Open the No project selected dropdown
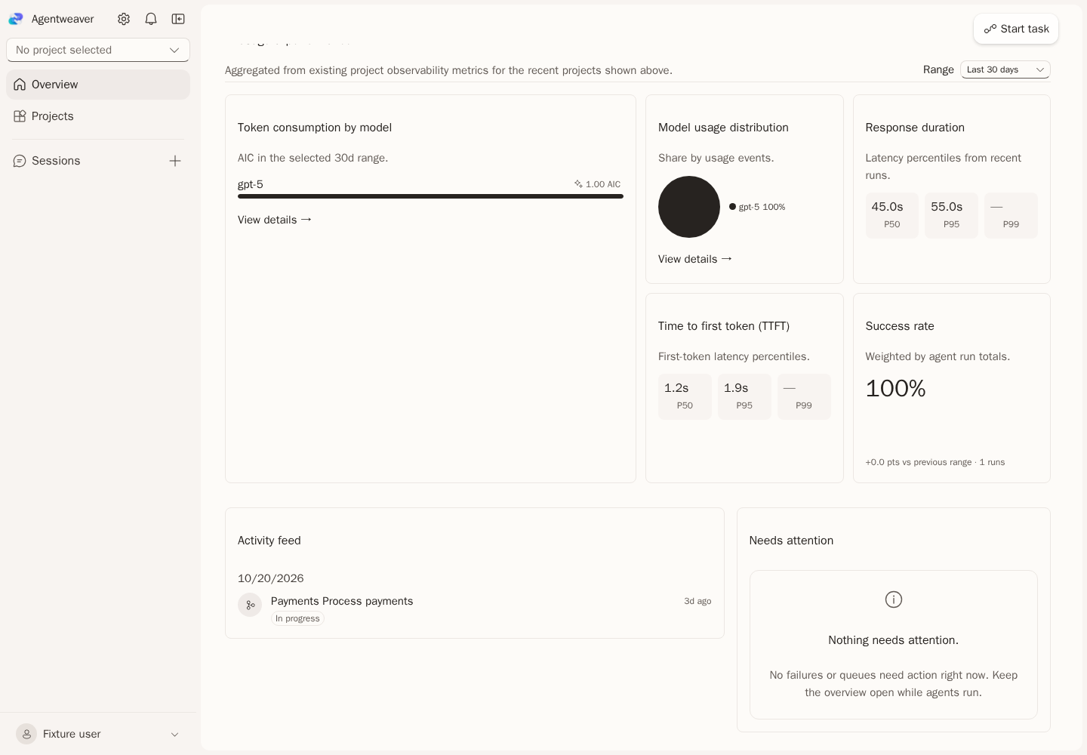The height and width of the screenshot is (755, 1087). 98,50
